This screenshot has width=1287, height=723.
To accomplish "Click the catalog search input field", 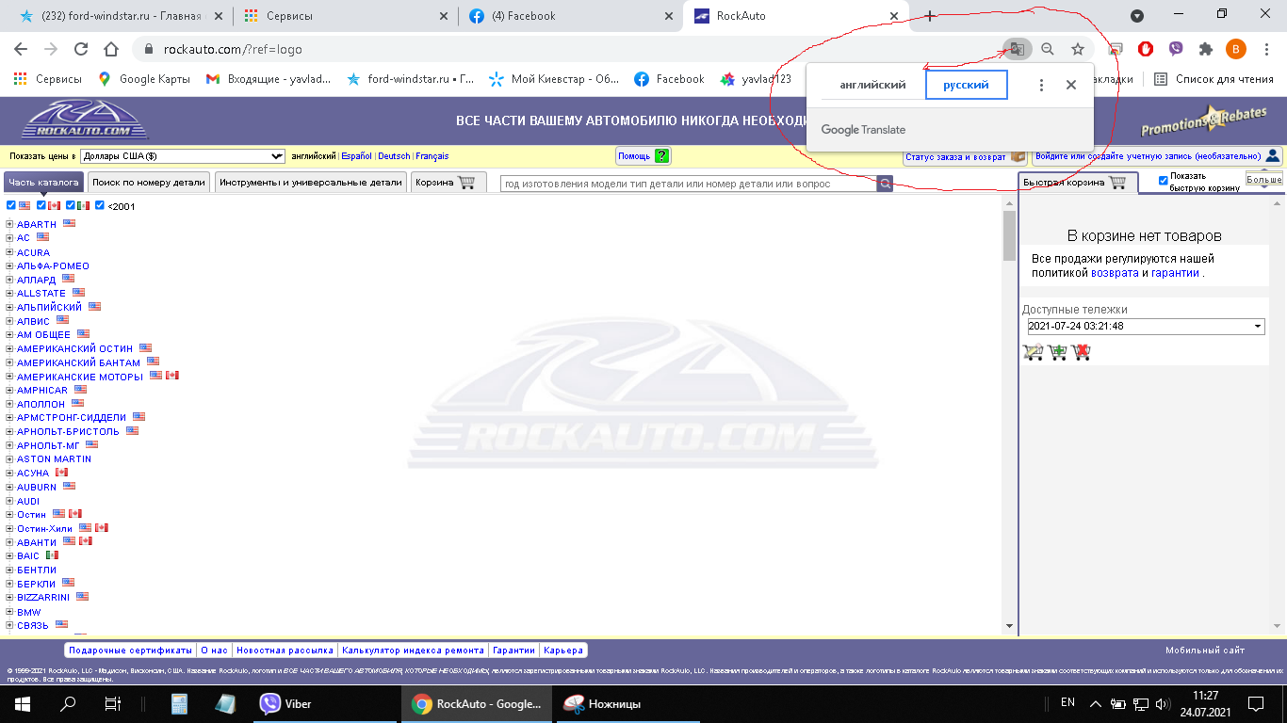I will click(689, 184).
